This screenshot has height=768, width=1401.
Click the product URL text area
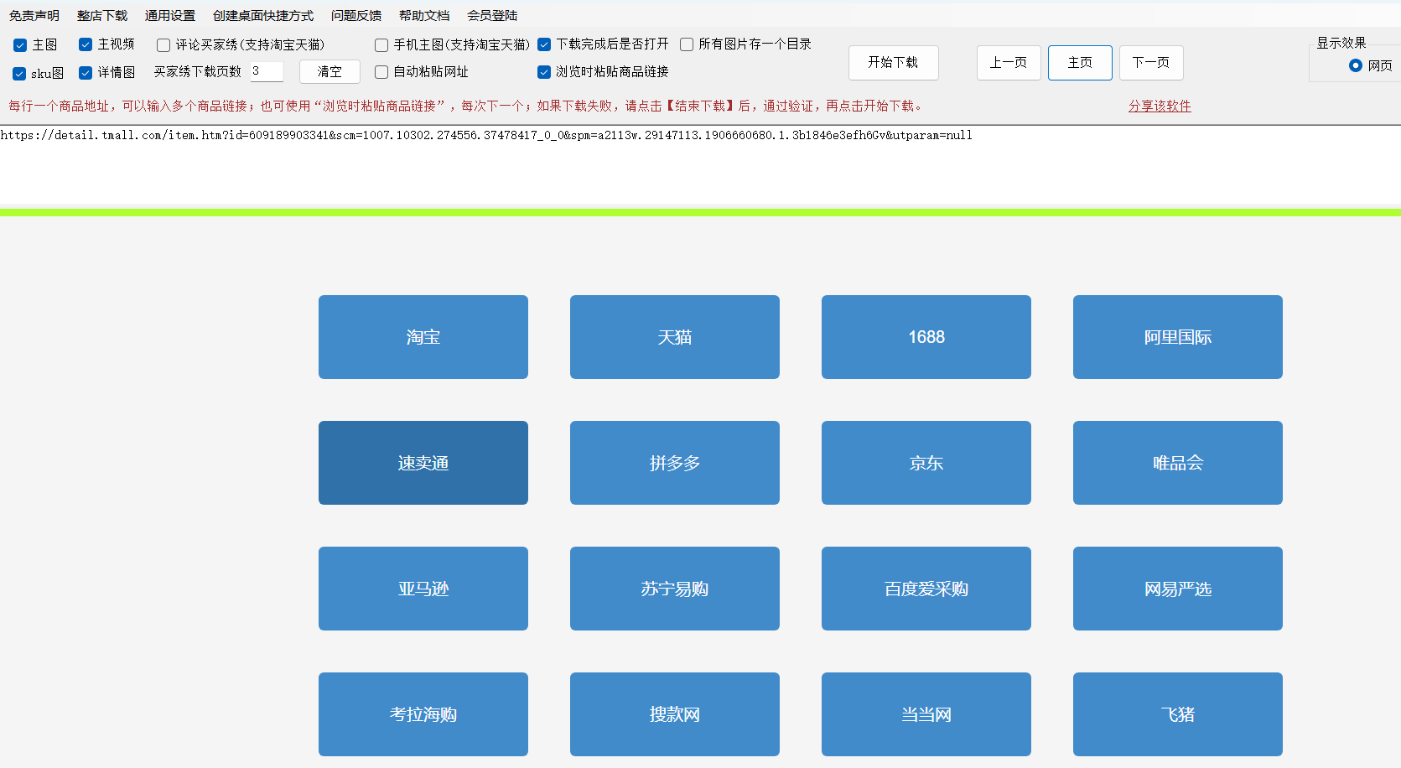click(700, 165)
